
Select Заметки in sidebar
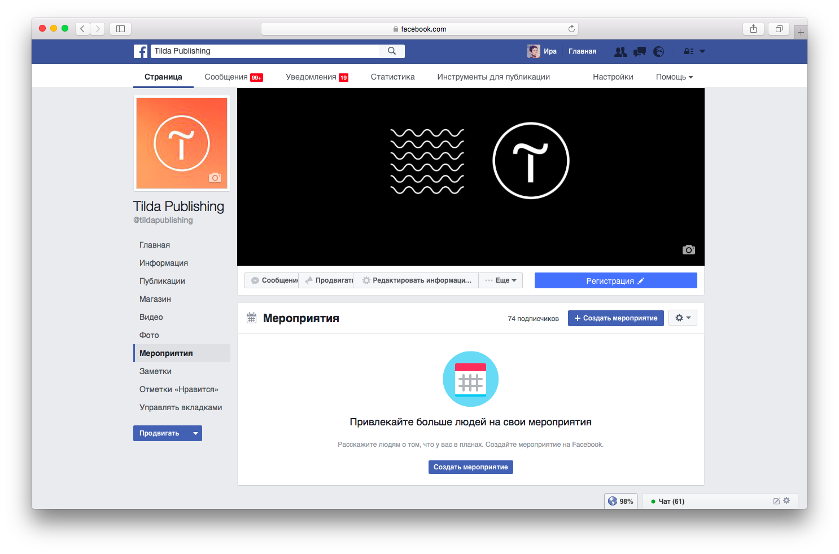155,371
